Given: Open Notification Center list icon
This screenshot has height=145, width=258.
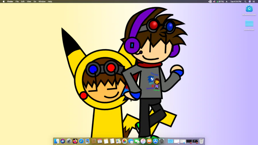Looking at the screenshot, I should [254, 1].
